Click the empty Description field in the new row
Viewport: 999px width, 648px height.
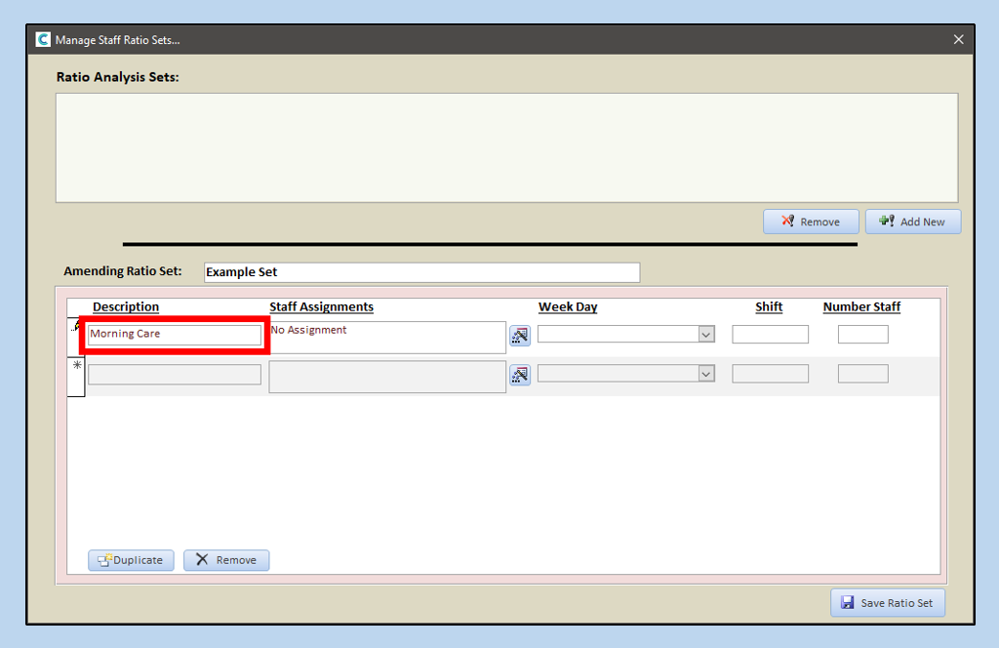(x=175, y=375)
